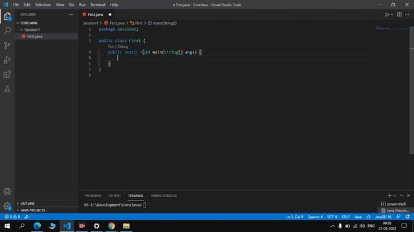Open the Manage gear icon

7,206
